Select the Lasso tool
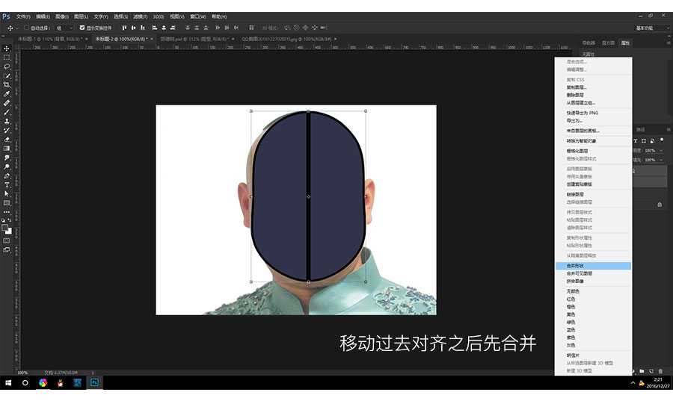The image size is (673, 401). coord(7,66)
